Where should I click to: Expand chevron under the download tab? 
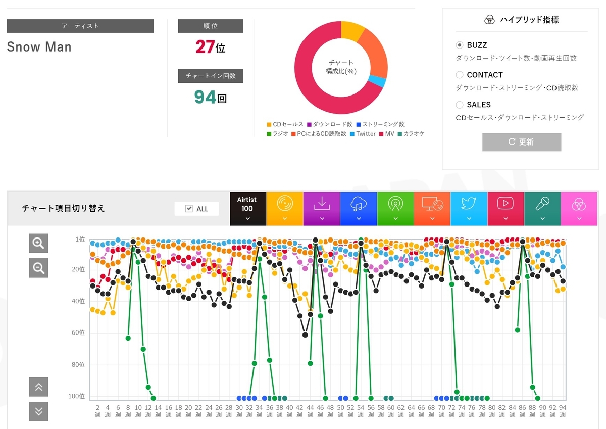click(322, 219)
